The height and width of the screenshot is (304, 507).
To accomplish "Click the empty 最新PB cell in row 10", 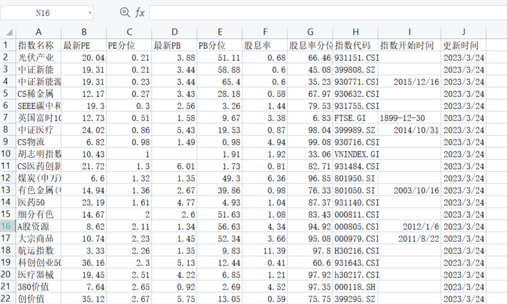I will click(174, 154).
